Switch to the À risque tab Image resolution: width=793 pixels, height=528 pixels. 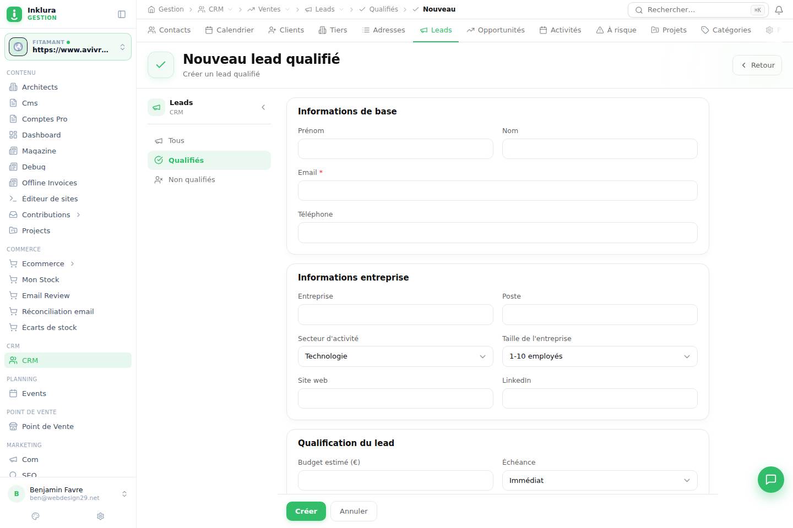point(616,30)
